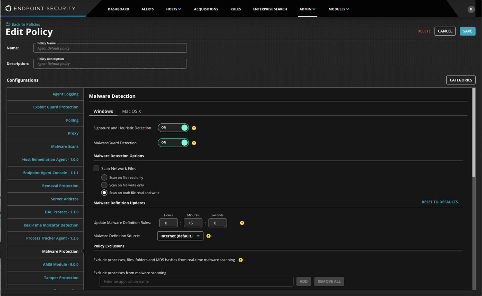Click the Endpoint Security logo icon

[8, 8]
